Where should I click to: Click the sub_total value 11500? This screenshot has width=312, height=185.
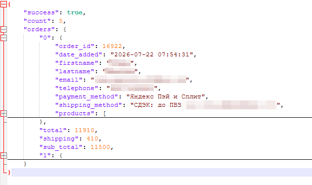(100, 147)
